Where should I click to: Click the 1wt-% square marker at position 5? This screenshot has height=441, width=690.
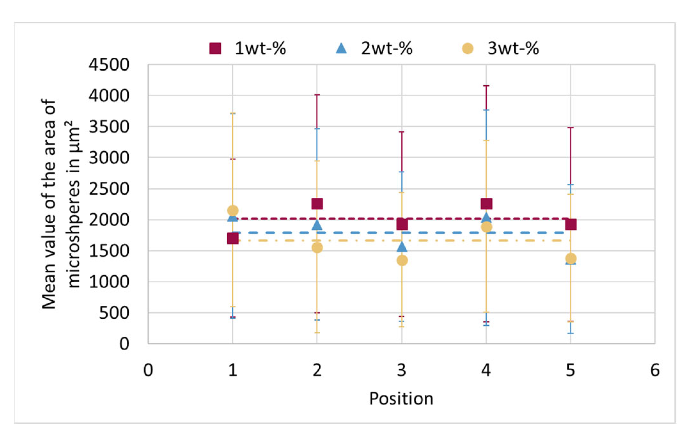click(x=571, y=225)
